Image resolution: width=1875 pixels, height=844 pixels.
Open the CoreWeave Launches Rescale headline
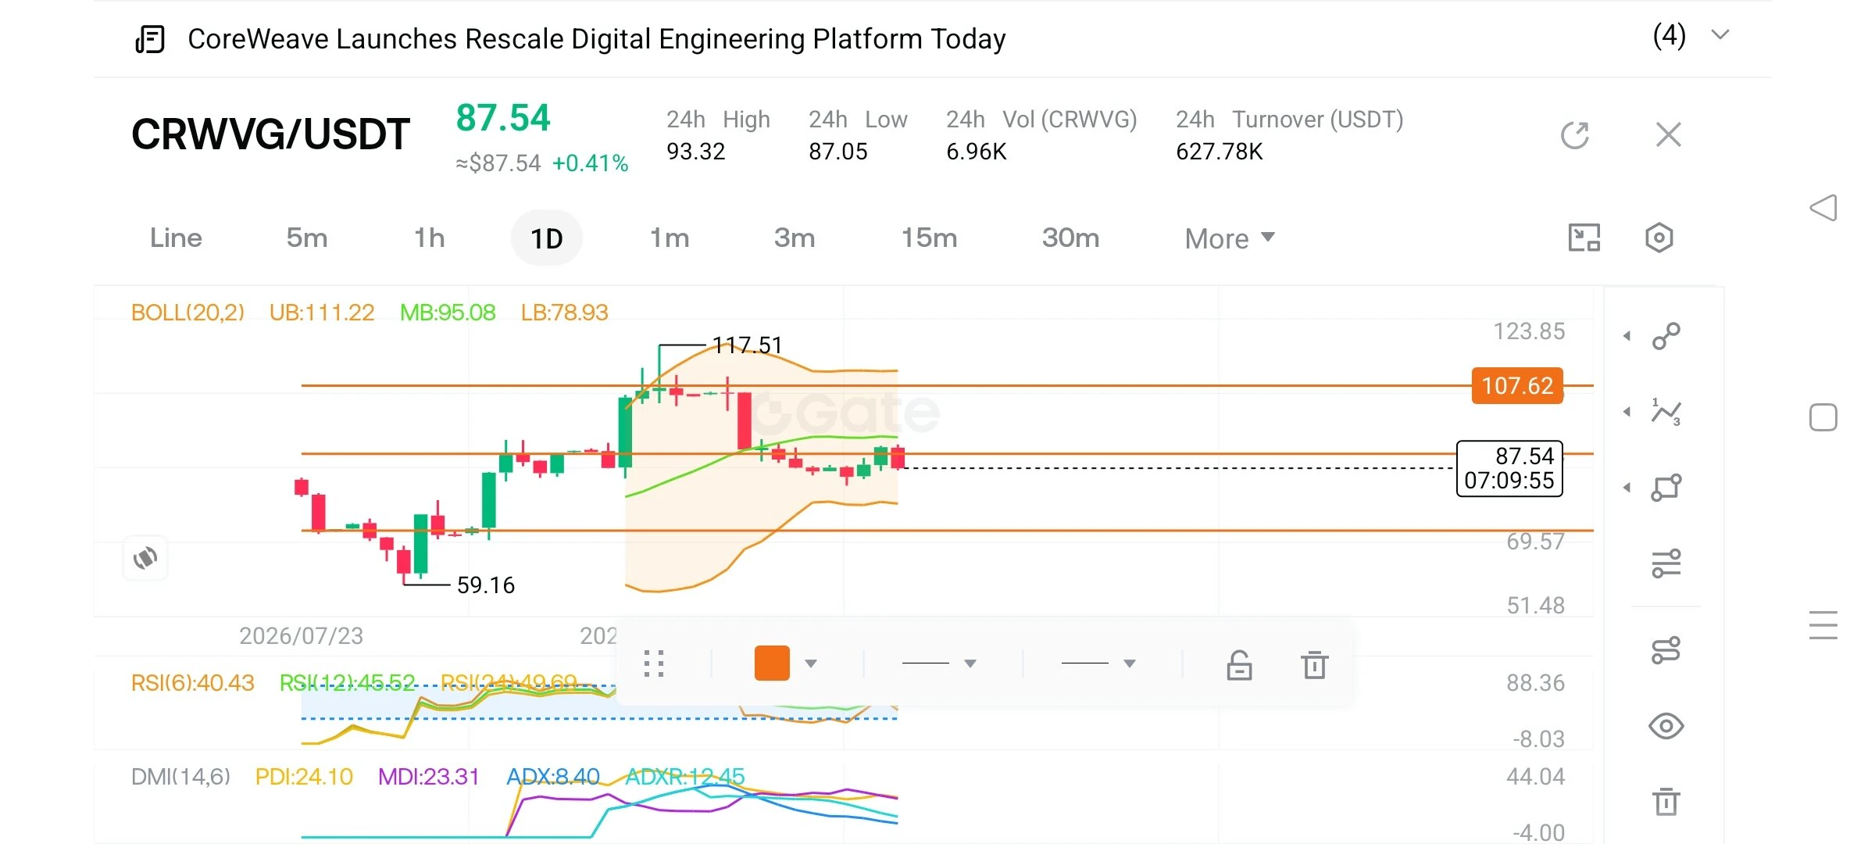[x=597, y=39]
